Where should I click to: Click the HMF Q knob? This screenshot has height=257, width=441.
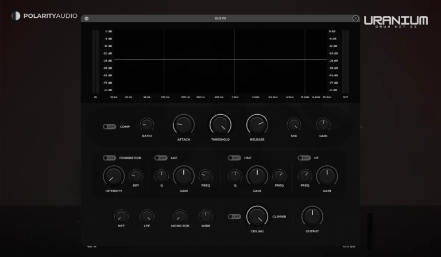(235, 176)
